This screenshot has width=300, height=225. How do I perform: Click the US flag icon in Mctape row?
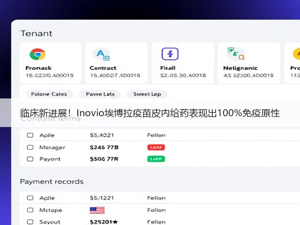click(x=97, y=210)
